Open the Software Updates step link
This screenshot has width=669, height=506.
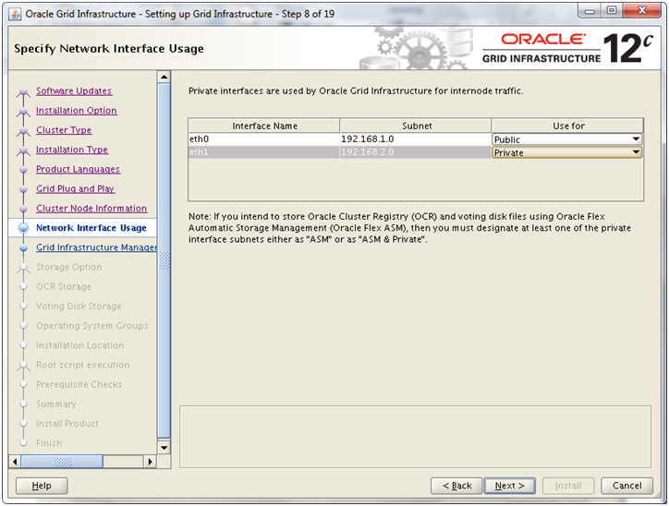tap(74, 90)
